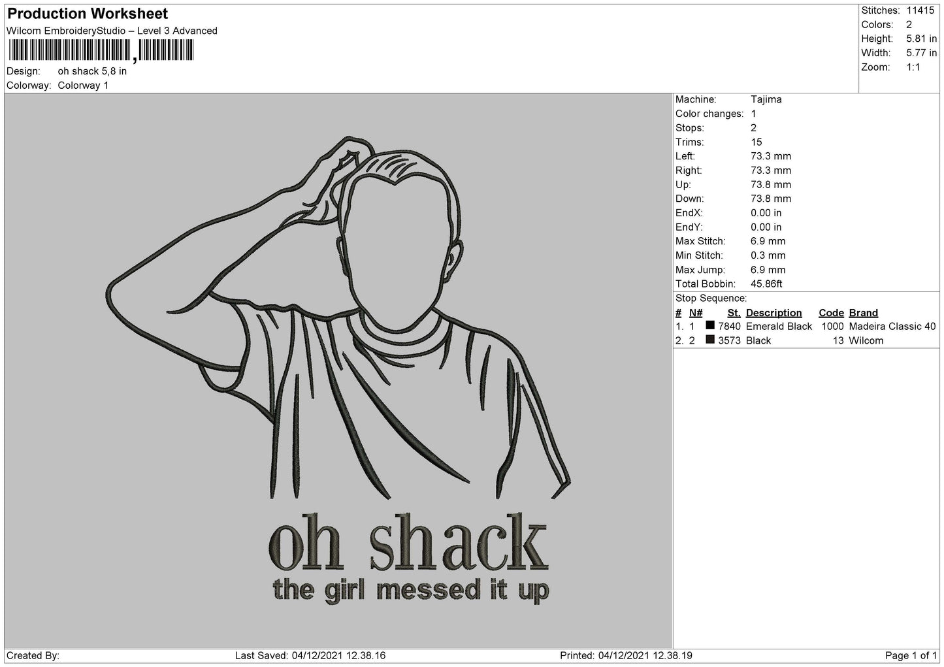Click the 'Created By:' footer label
The width and height of the screenshot is (944, 667).
click(33, 655)
